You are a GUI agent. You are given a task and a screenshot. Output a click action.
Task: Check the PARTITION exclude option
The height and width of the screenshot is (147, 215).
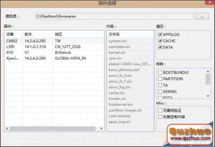(160, 79)
